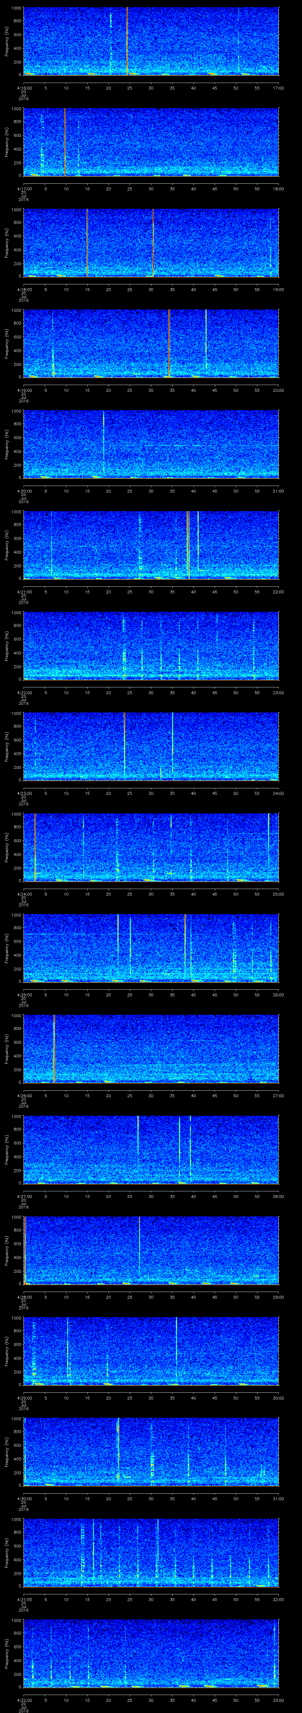The image size is (302, 1713).
Task: Click the 4:16:00 start time label
Action: point(24,89)
